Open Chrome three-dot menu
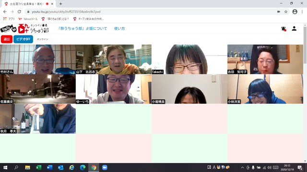Viewport: 307px width, 172px height. 302,11
